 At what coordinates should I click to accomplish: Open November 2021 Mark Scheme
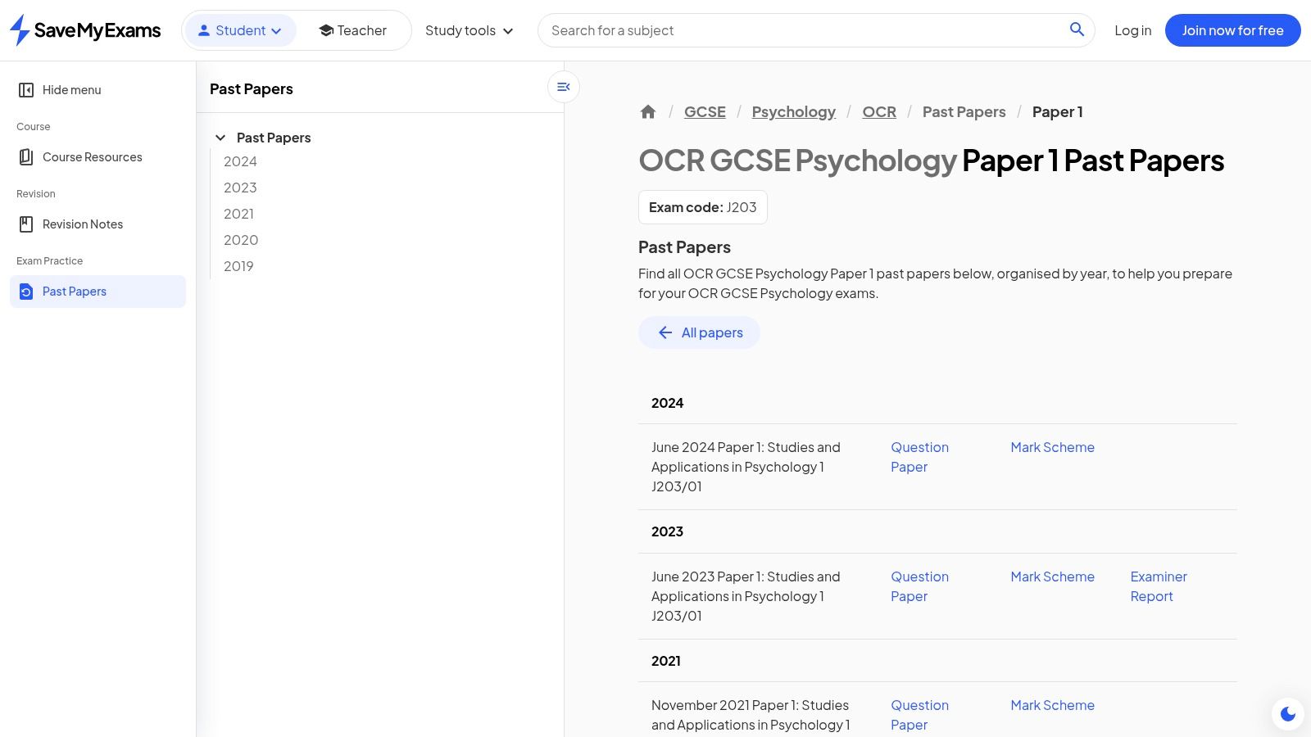(x=1052, y=705)
